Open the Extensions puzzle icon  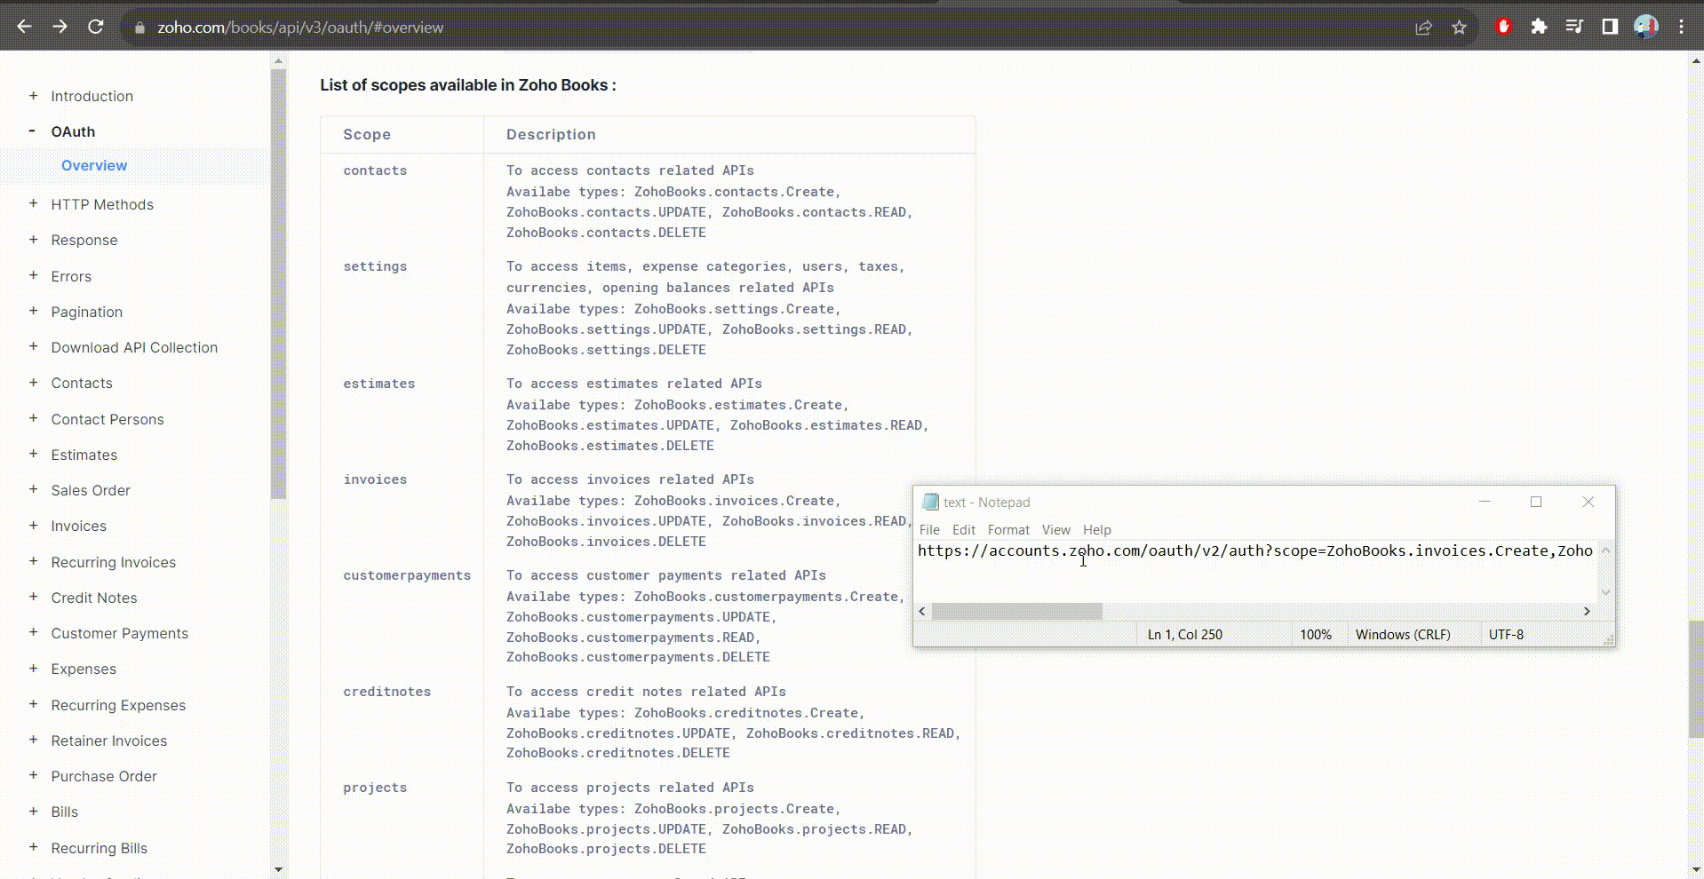click(x=1539, y=27)
